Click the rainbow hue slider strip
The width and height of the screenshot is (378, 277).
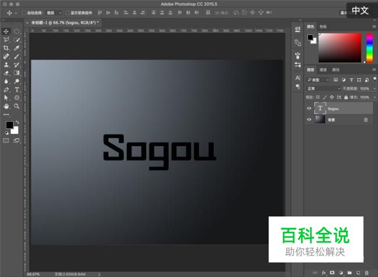coord(369,48)
